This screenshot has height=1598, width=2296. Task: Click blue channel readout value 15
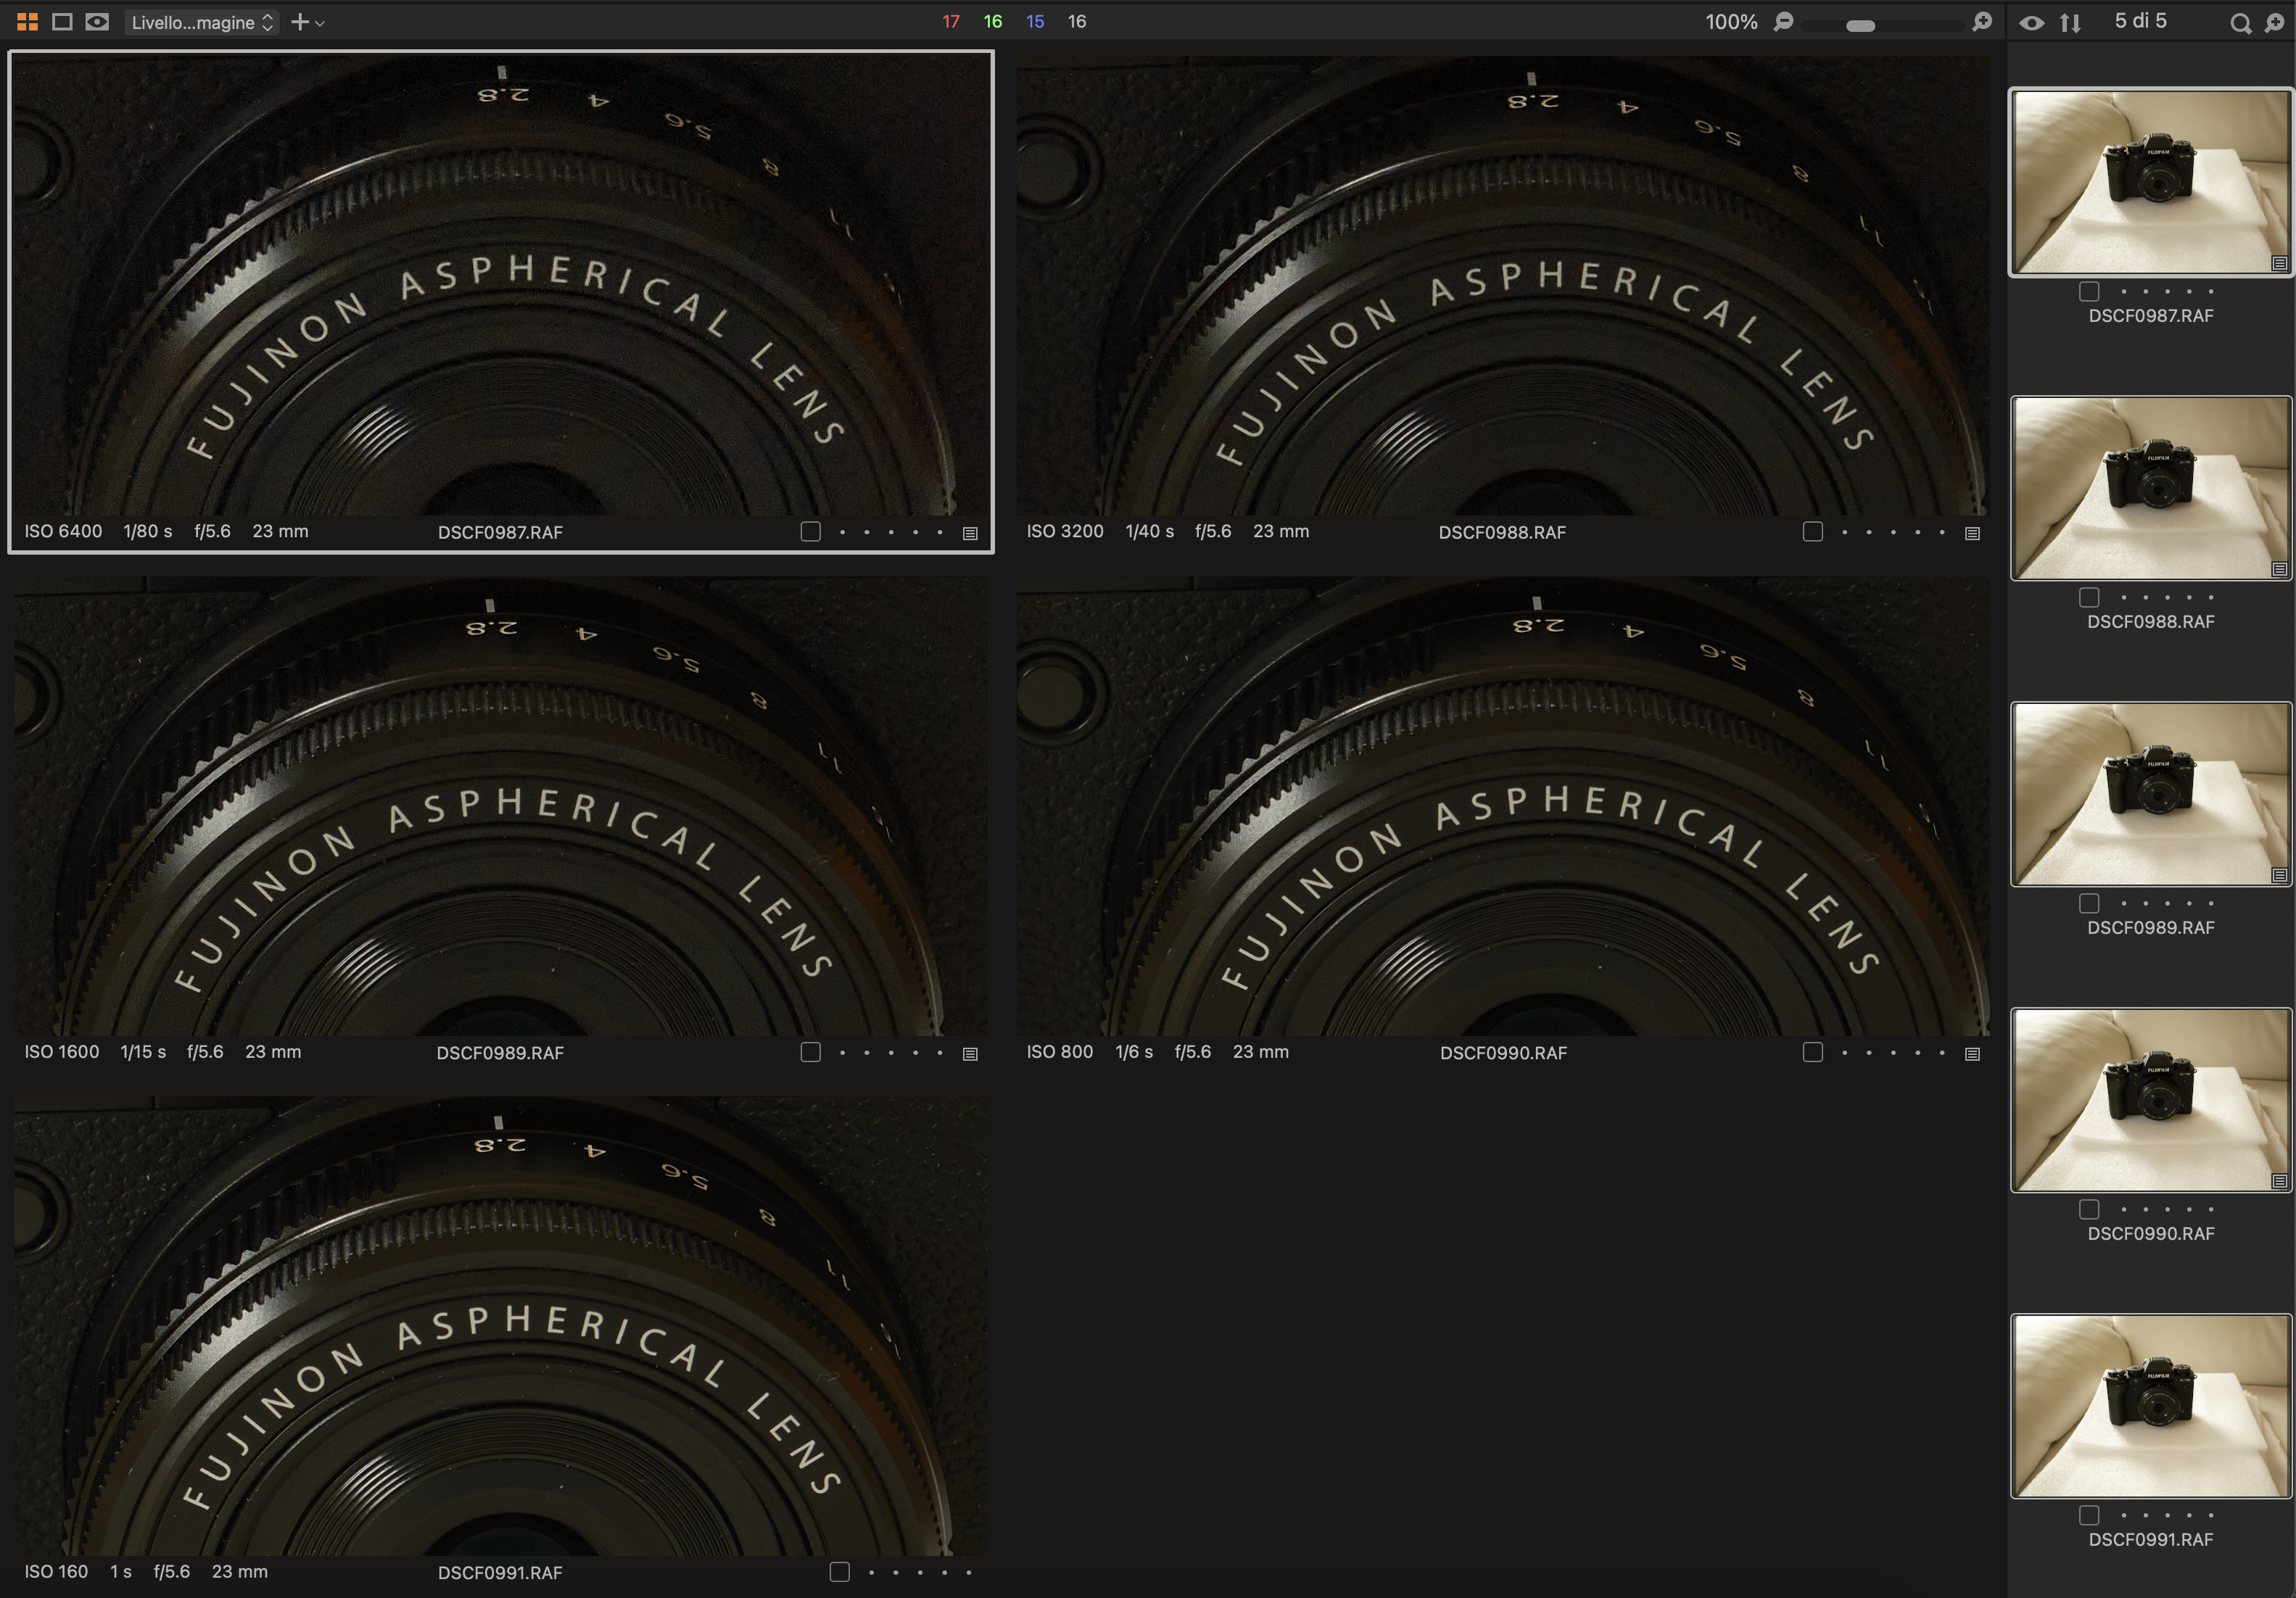pyautogui.click(x=1035, y=22)
